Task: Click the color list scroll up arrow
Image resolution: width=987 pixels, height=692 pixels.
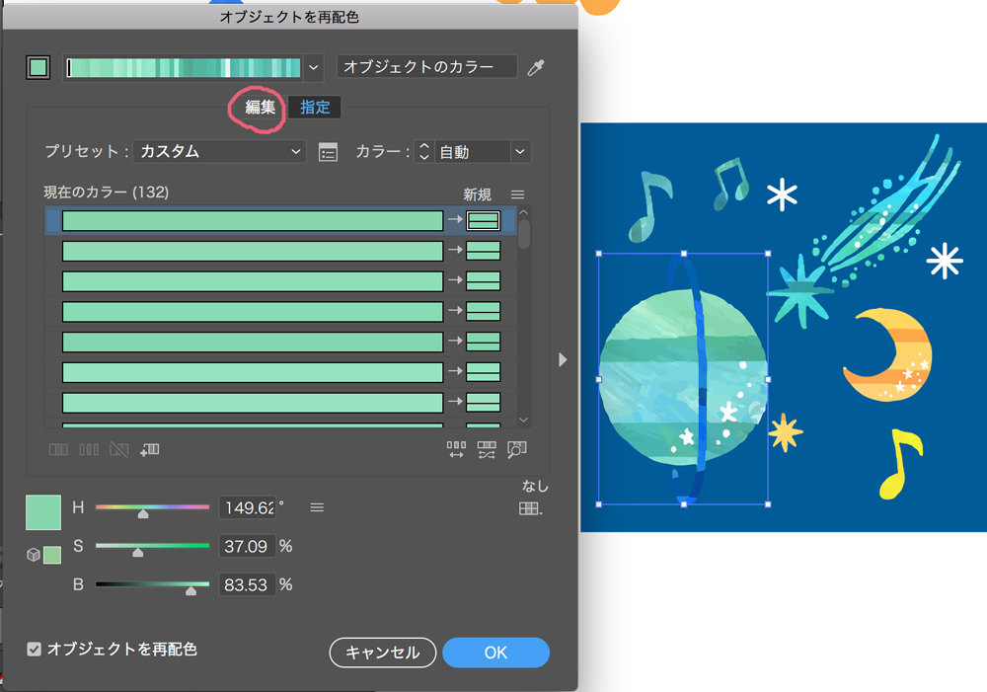Action: click(x=524, y=213)
